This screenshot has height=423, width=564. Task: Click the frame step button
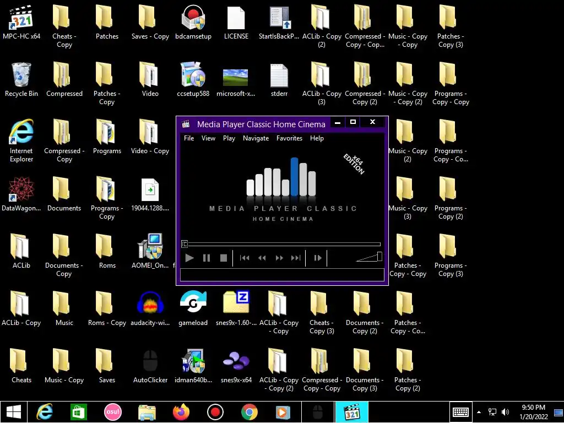[x=318, y=258]
